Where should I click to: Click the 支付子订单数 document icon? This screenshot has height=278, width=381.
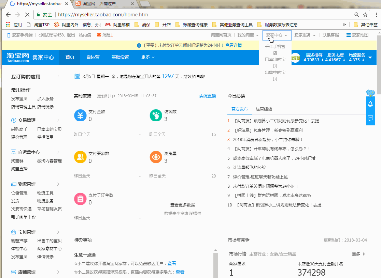[x=80, y=199]
